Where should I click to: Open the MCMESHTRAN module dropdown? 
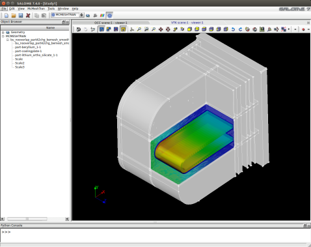tap(81, 15)
